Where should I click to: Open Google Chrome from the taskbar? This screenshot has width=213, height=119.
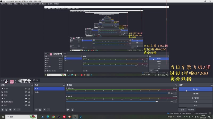pyautogui.click(x=53, y=117)
